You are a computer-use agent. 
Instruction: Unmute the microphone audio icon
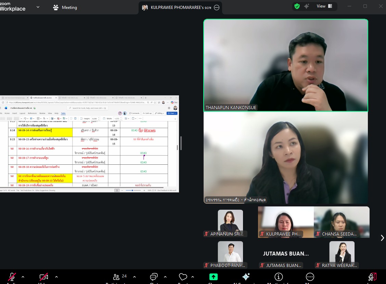[12, 277]
